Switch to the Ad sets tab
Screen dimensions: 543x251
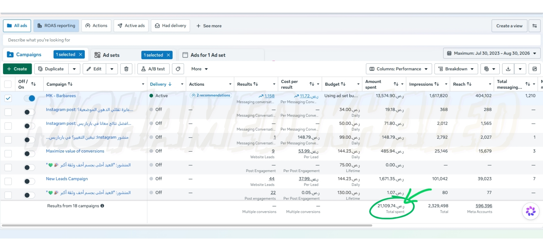pos(111,55)
